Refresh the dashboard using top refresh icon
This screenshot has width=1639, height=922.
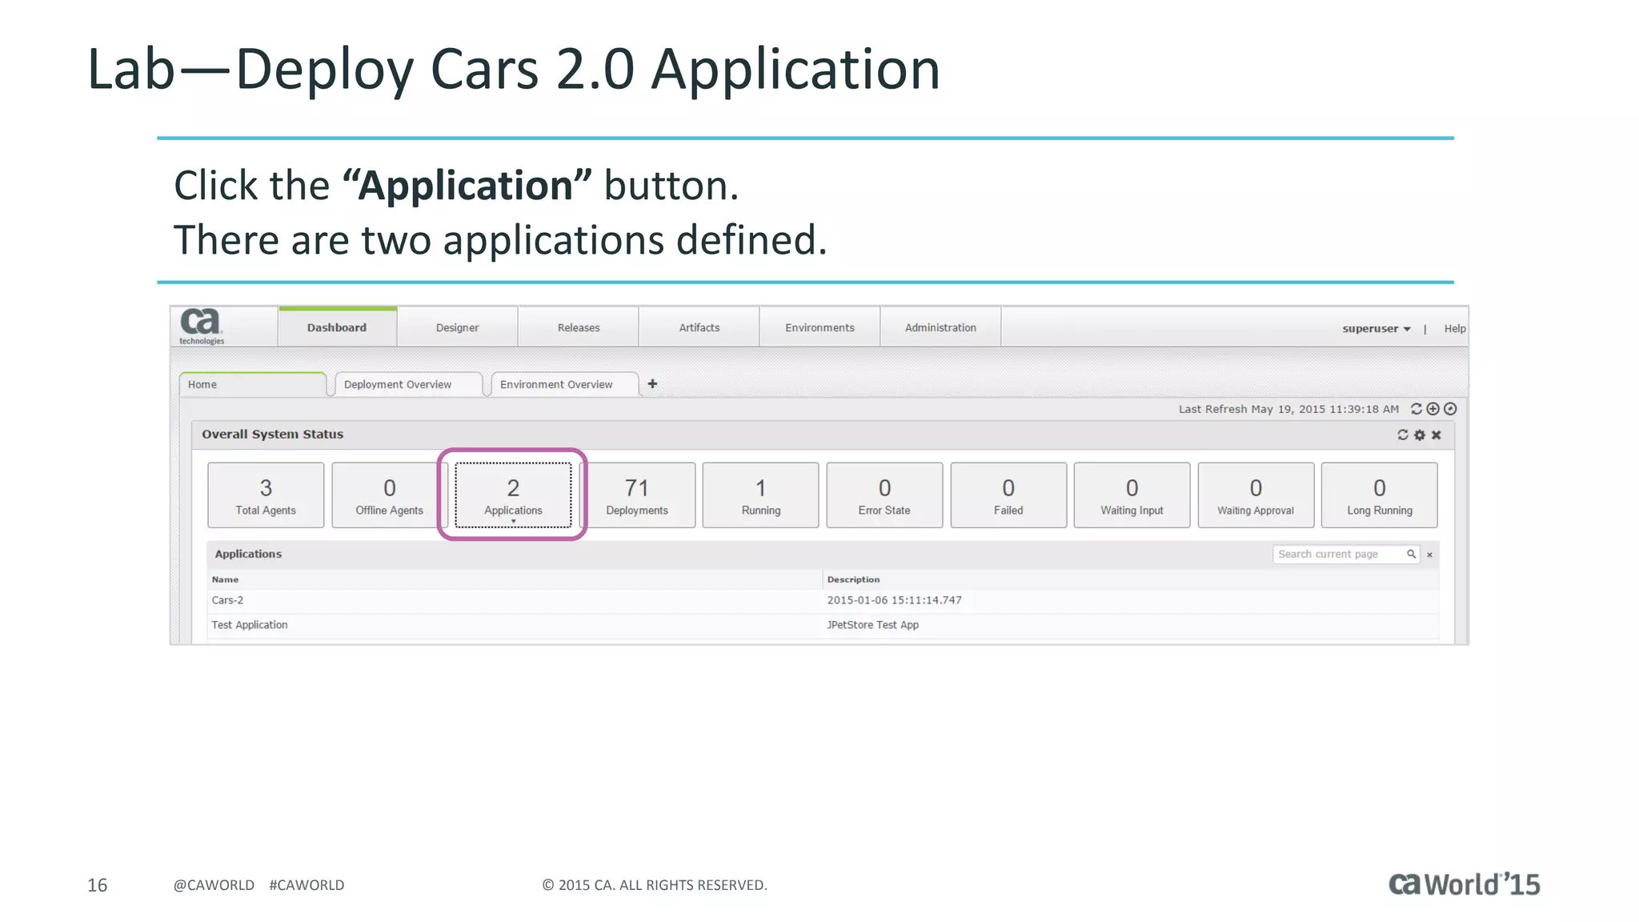click(x=1416, y=409)
